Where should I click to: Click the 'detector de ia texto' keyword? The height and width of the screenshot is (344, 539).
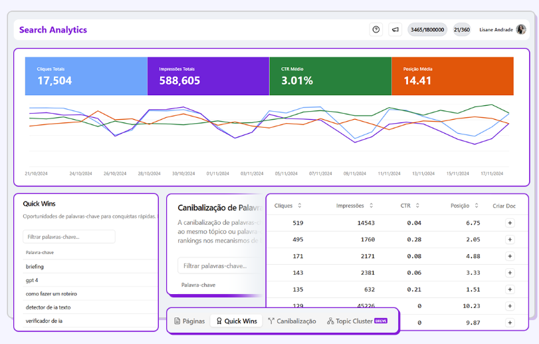pos(48,307)
